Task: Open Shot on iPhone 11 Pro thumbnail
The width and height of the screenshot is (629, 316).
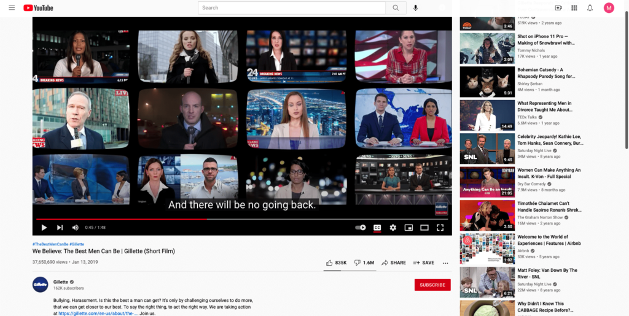Action: [487, 48]
